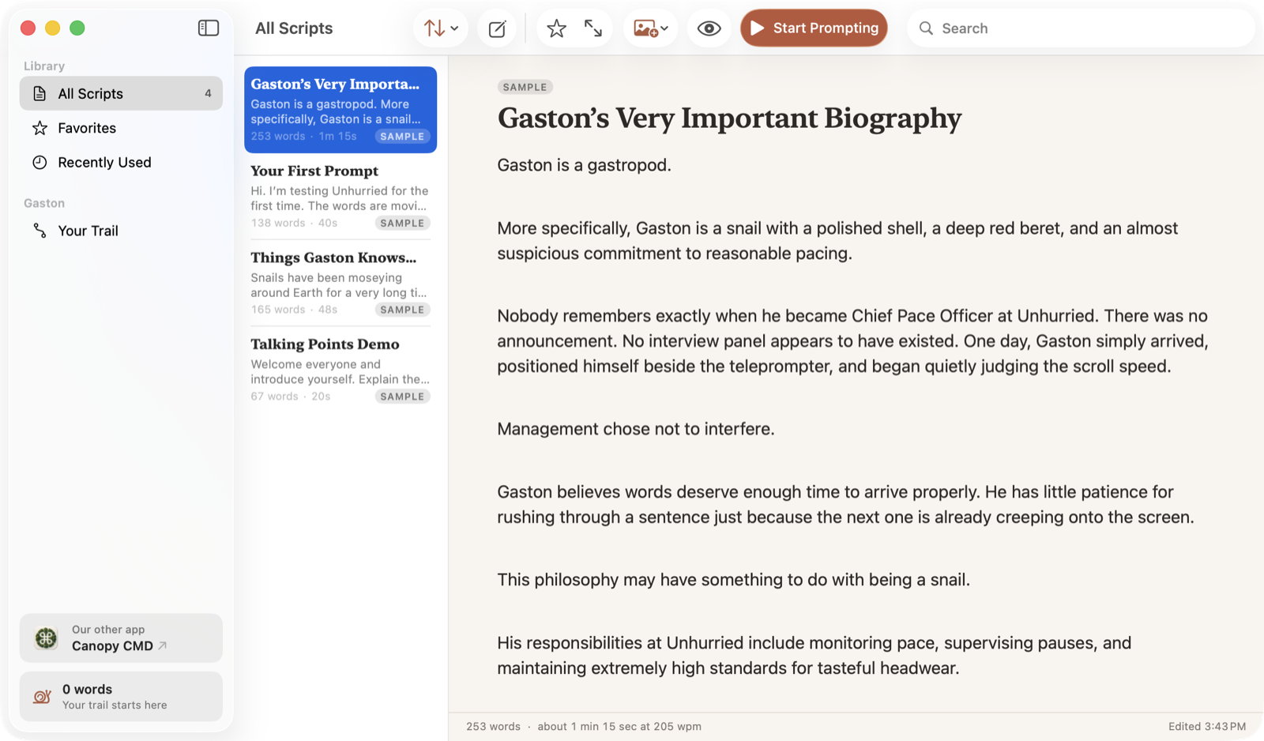Select Things Gaston Knows script
This screenshot has height=741, width=1264.
pos(340,283)
